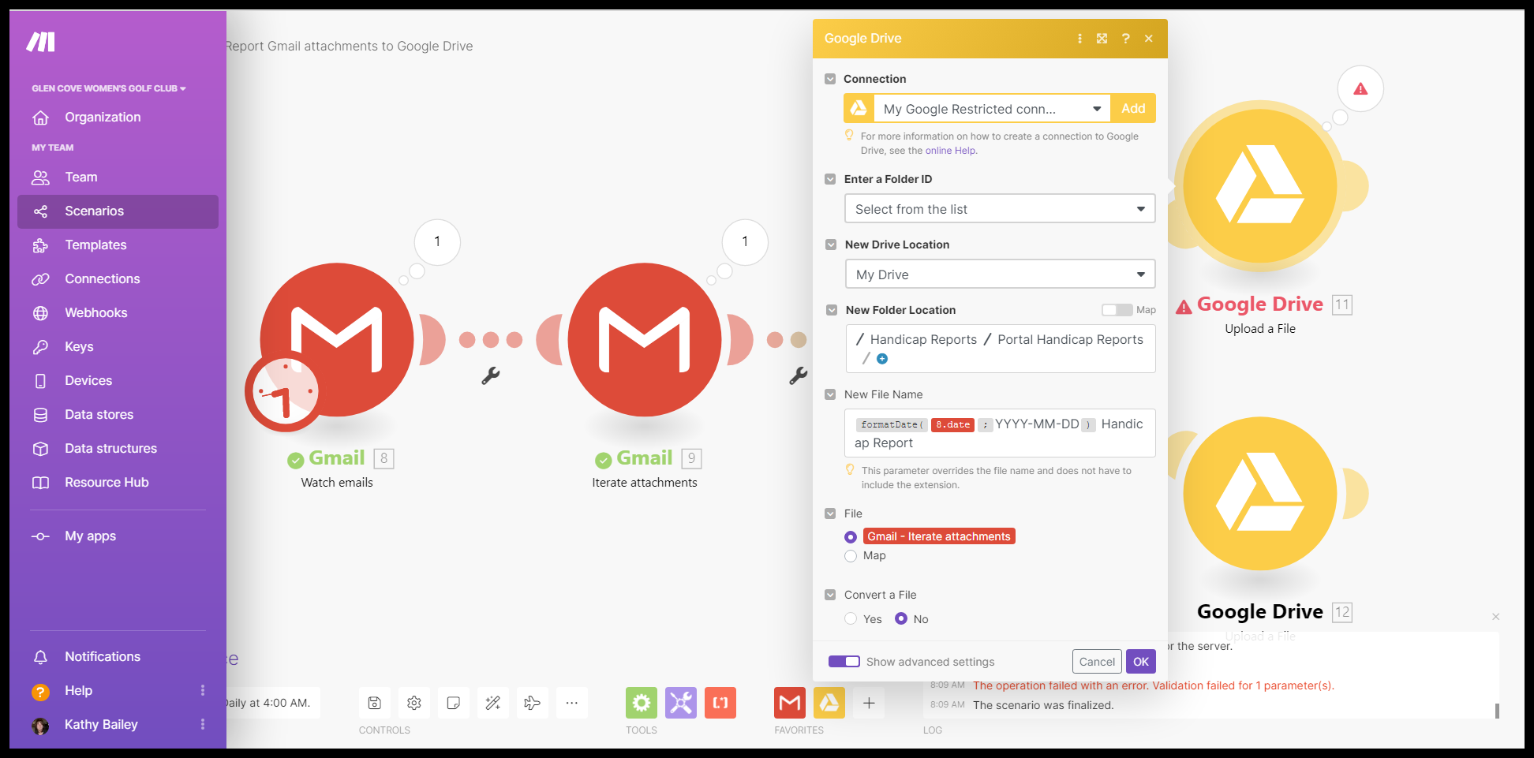Image resolution: width=1534 pixels, height=758 pixels.
Task: Click the Add connection button
Action: point(1133,109)
